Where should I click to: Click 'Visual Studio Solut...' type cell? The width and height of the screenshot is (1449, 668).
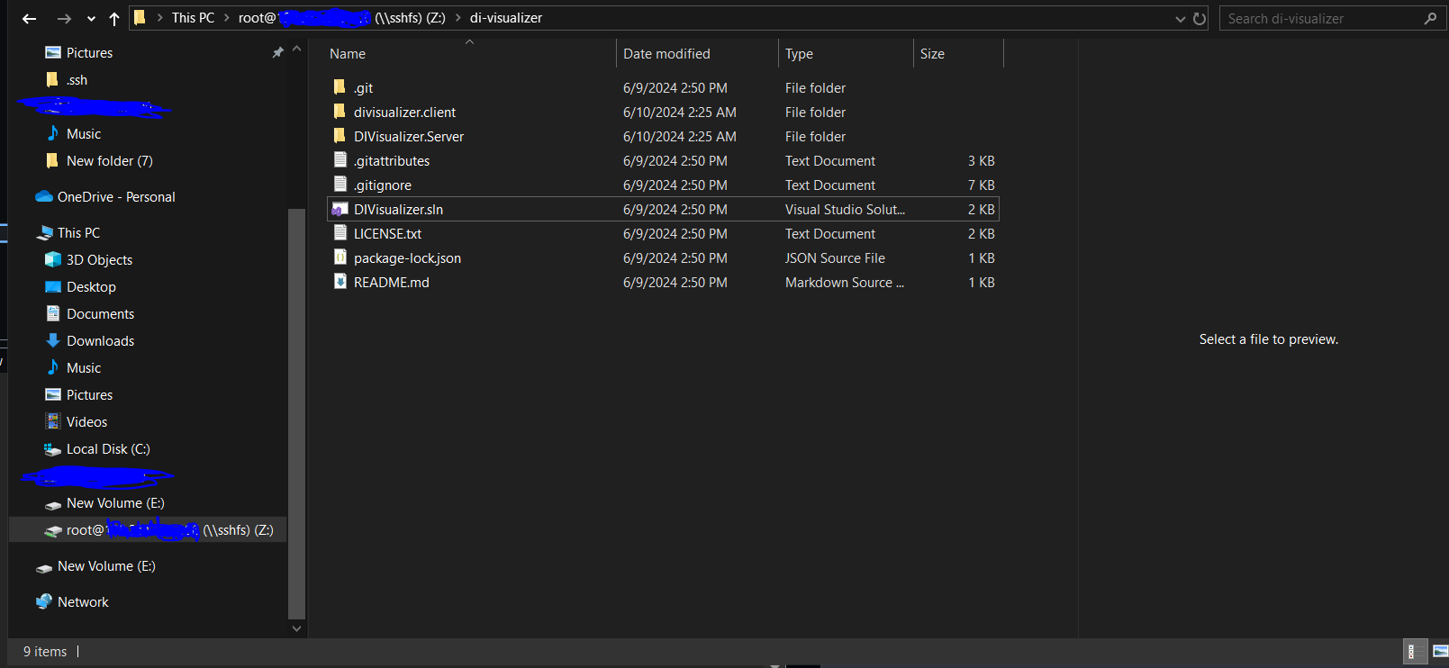coord(845,210)
